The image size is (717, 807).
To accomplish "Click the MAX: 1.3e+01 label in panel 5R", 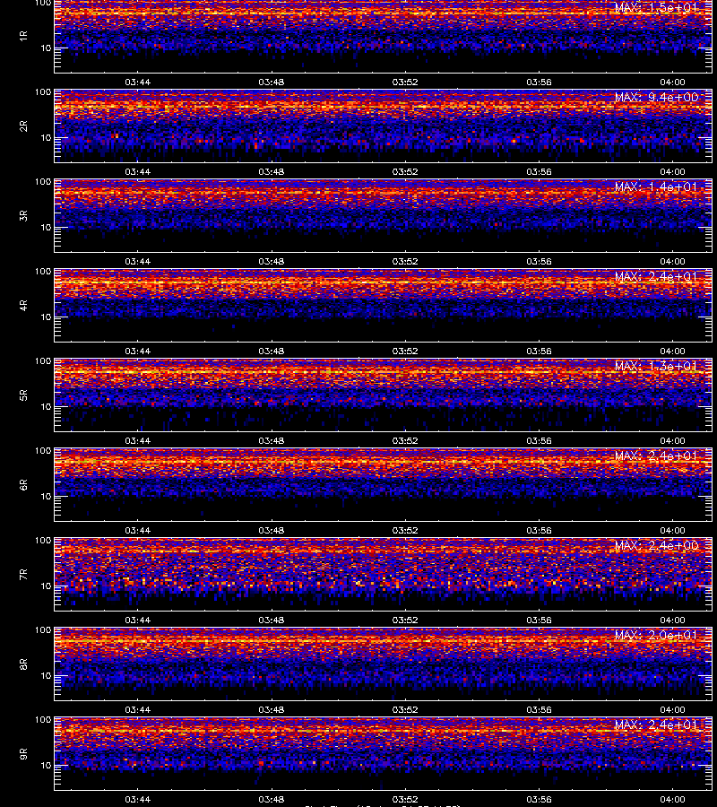I will pos(656,366).
